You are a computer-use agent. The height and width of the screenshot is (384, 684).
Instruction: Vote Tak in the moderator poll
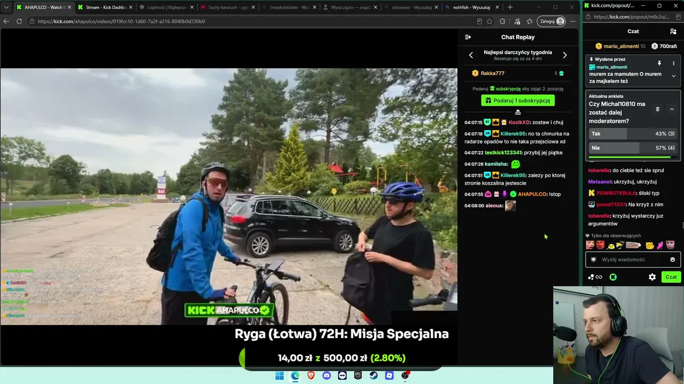[633, 134]
